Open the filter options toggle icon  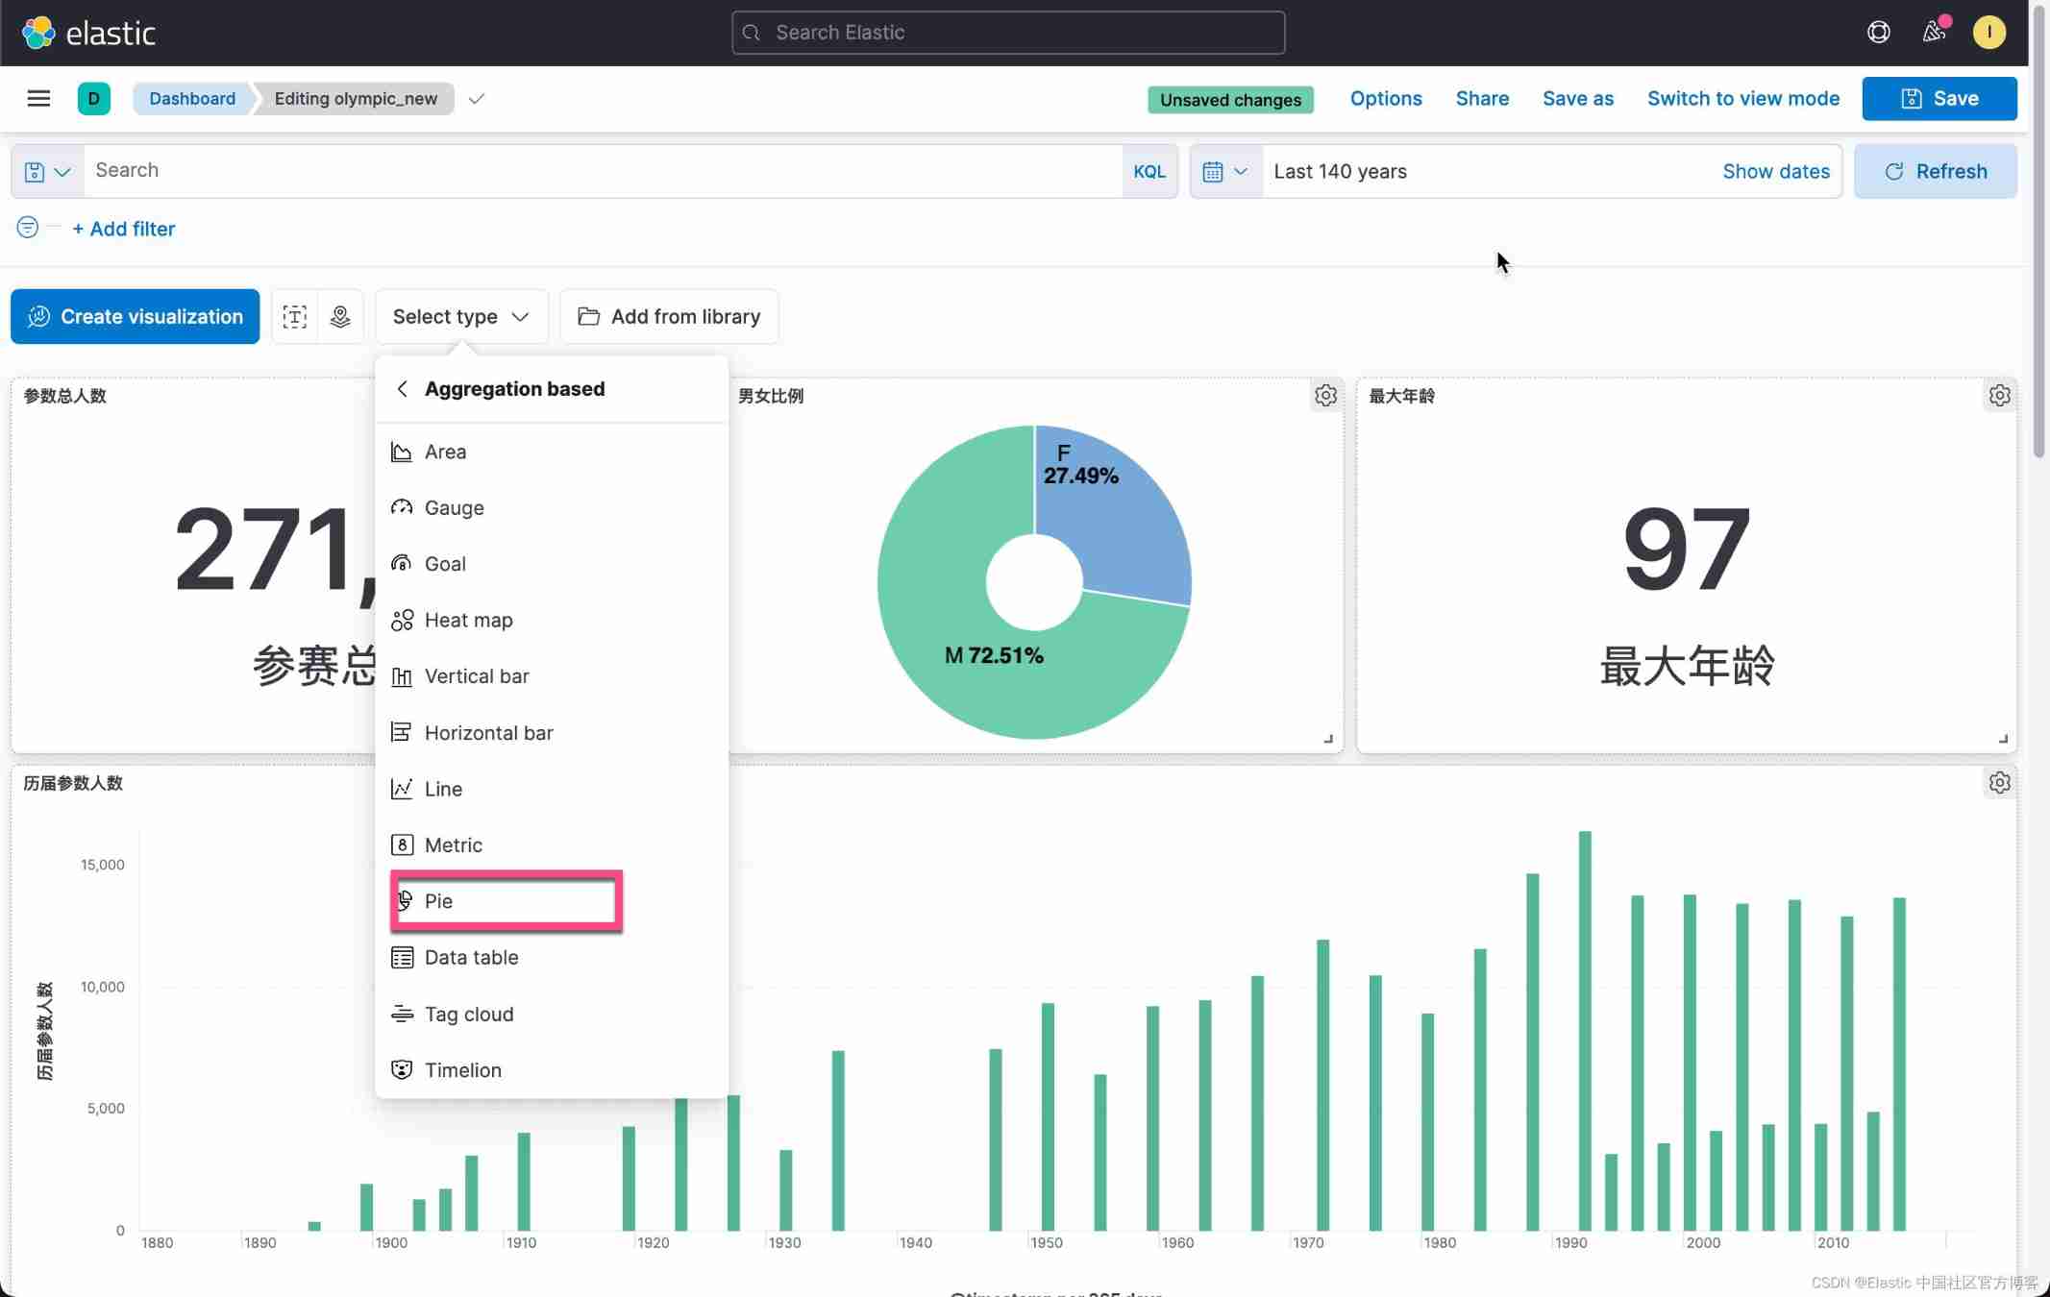click(28, 228)
